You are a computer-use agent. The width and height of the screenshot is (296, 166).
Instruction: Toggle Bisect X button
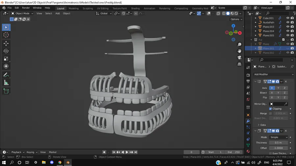click(x=272, y=93)
